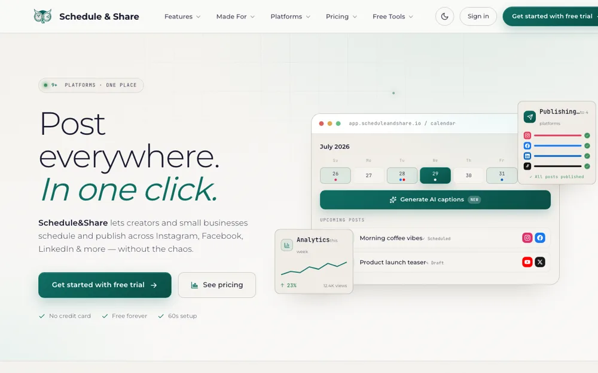Screen dimensions: 598x373
Task: Click the green window dot in mockup
Action: tap(338, 124)
